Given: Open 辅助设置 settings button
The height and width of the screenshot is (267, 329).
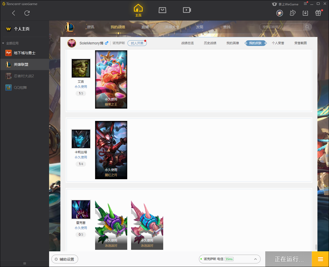Looking at the screenshot, I should (x=65, y=259).
